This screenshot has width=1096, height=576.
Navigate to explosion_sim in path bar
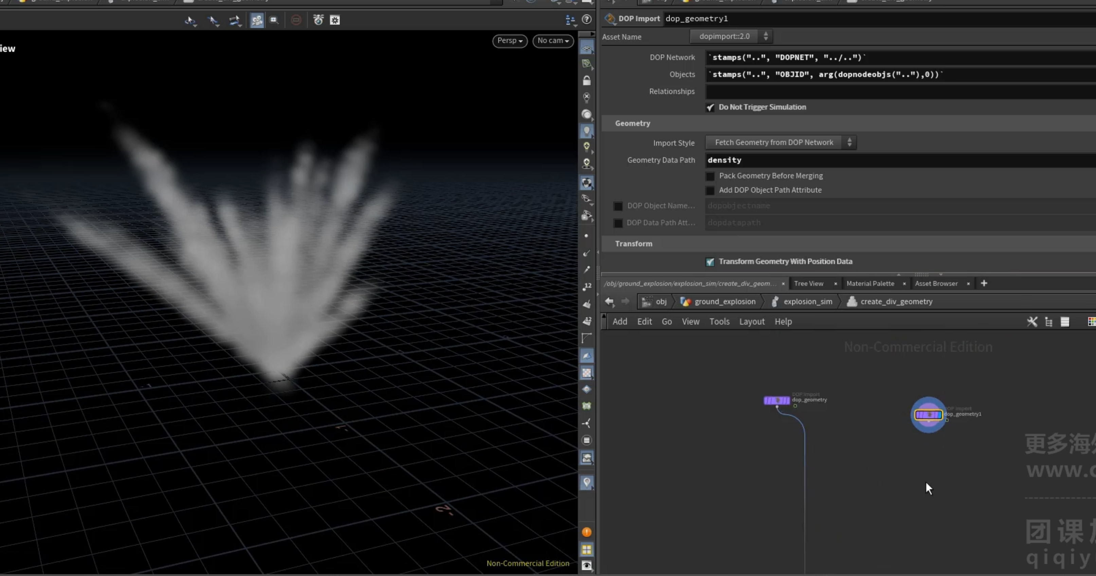click(x=807, y=302)
